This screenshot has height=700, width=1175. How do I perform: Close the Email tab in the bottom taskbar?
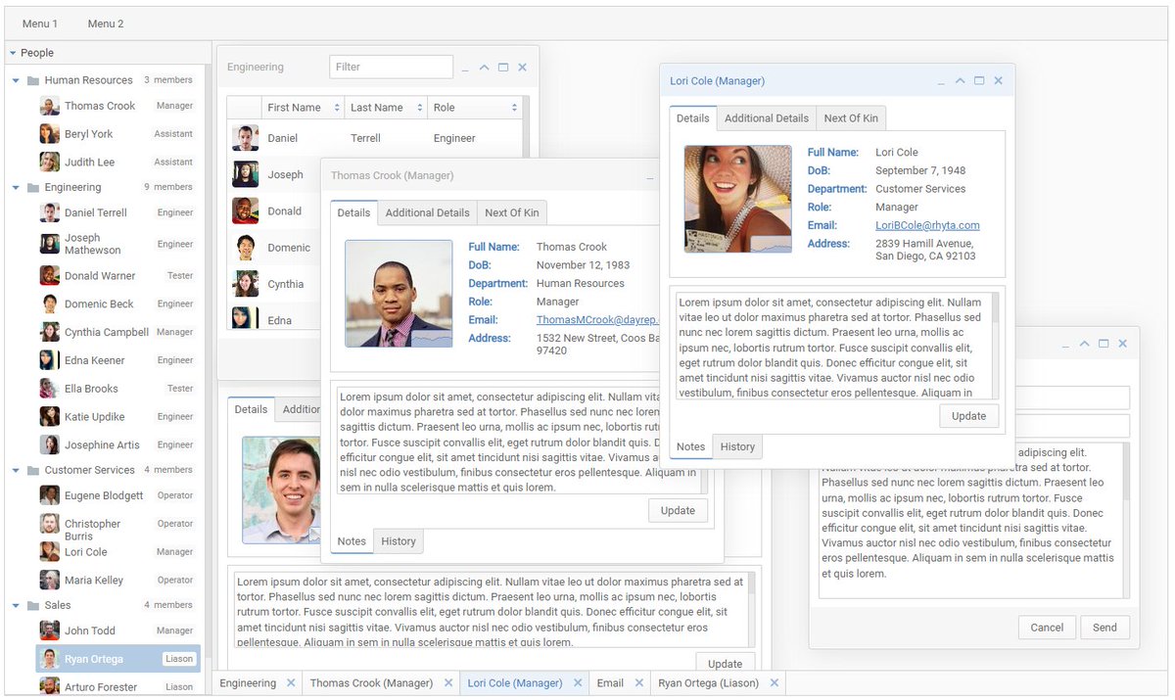638,683
